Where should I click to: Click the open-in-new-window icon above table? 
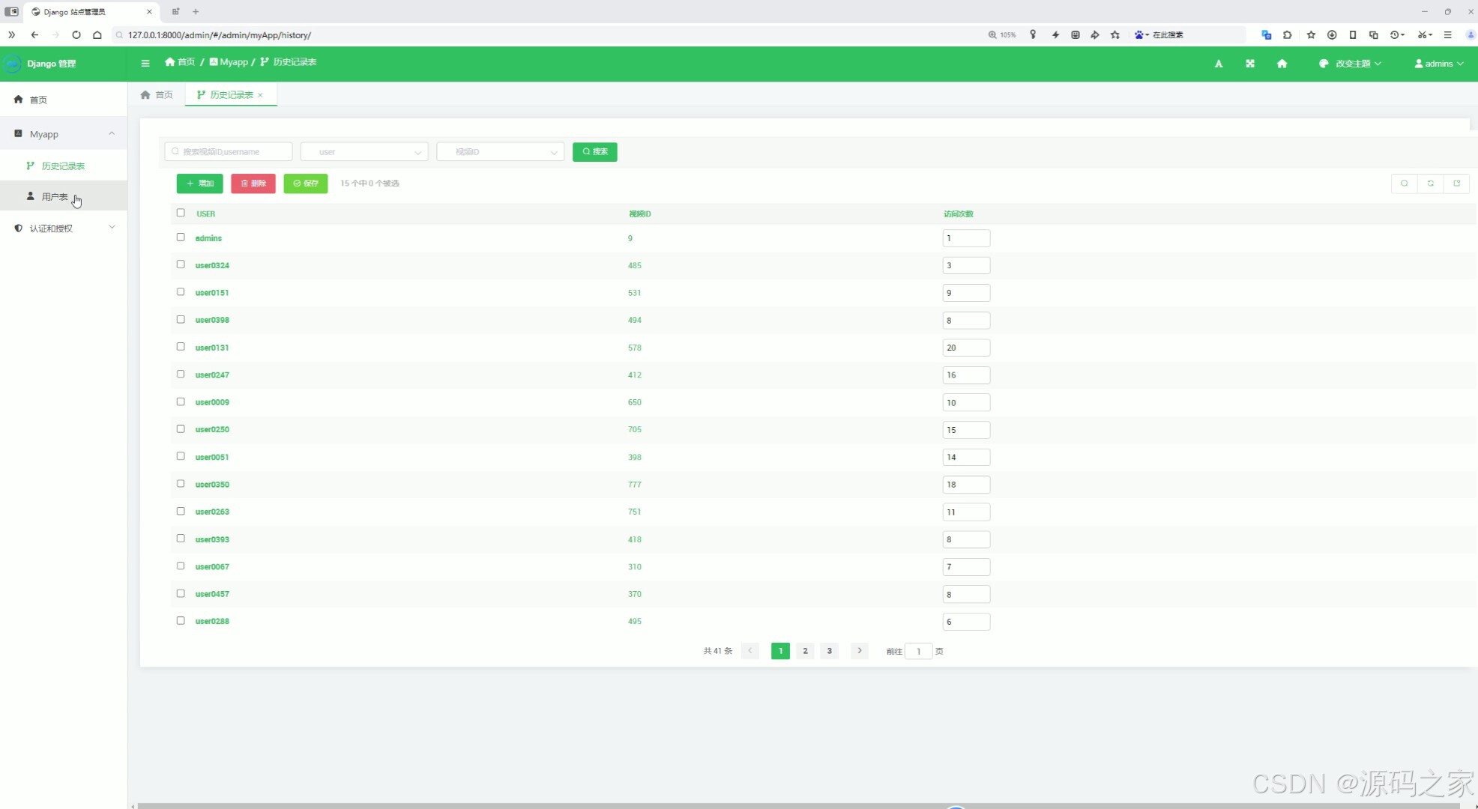(x=1456, y=184)
